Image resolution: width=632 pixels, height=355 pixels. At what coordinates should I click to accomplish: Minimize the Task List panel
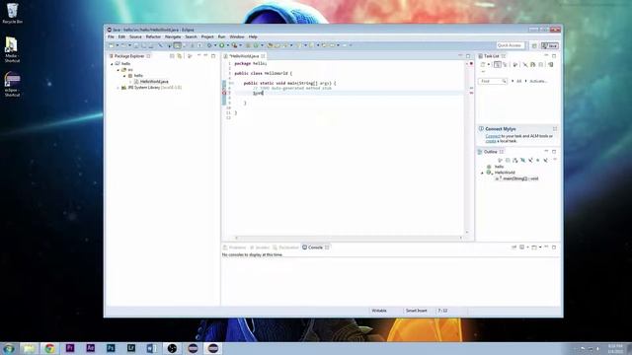pyautogui.click(x=546, y=56)
